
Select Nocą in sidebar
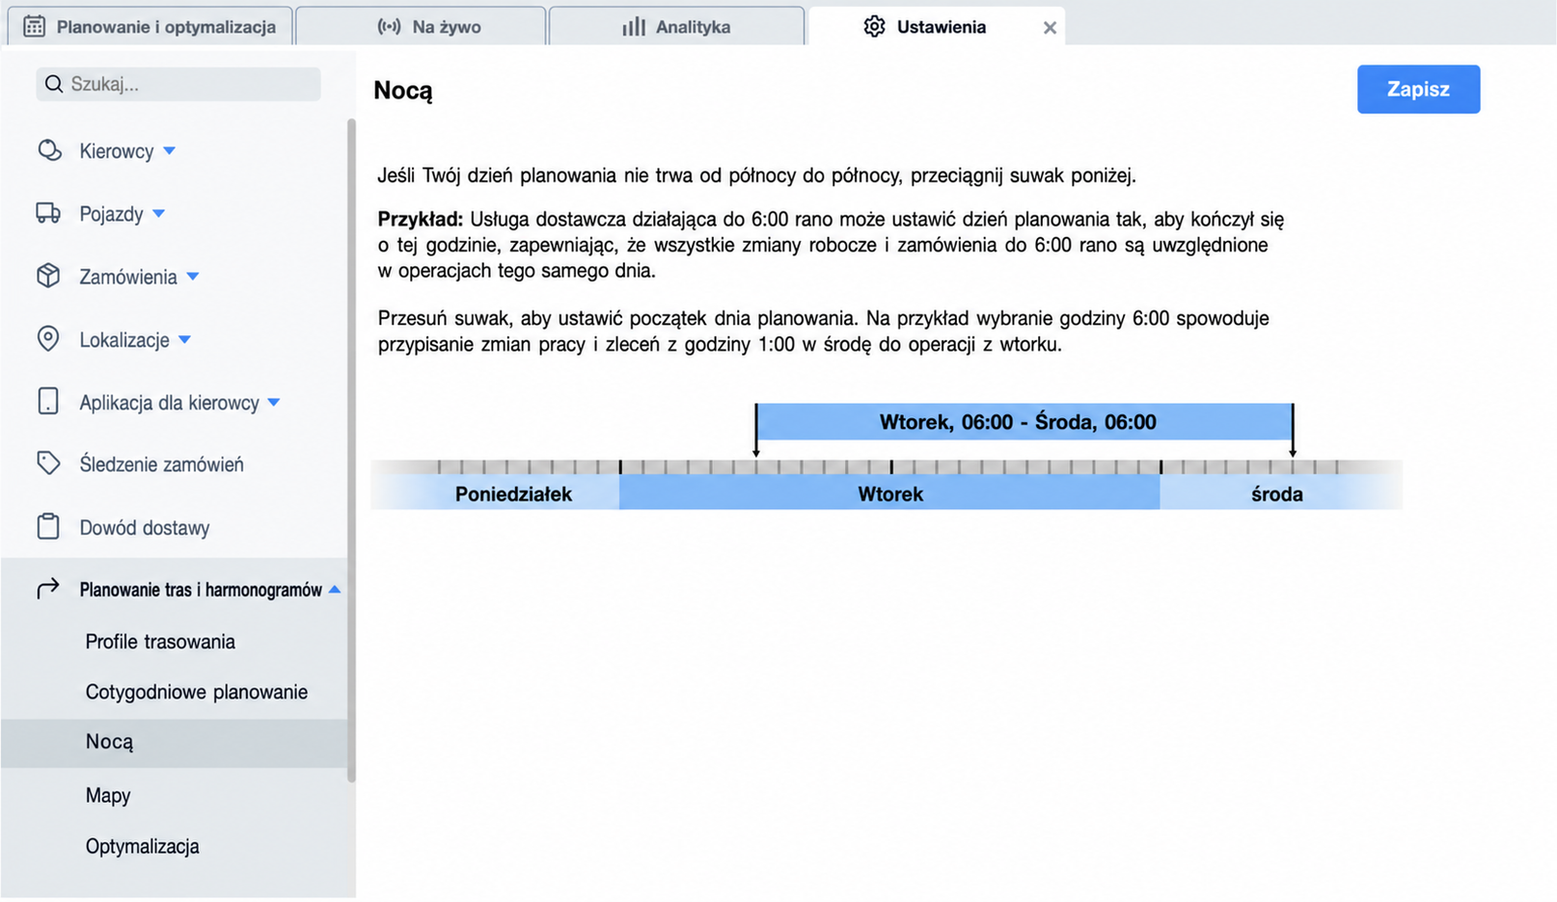pos(174,742)
